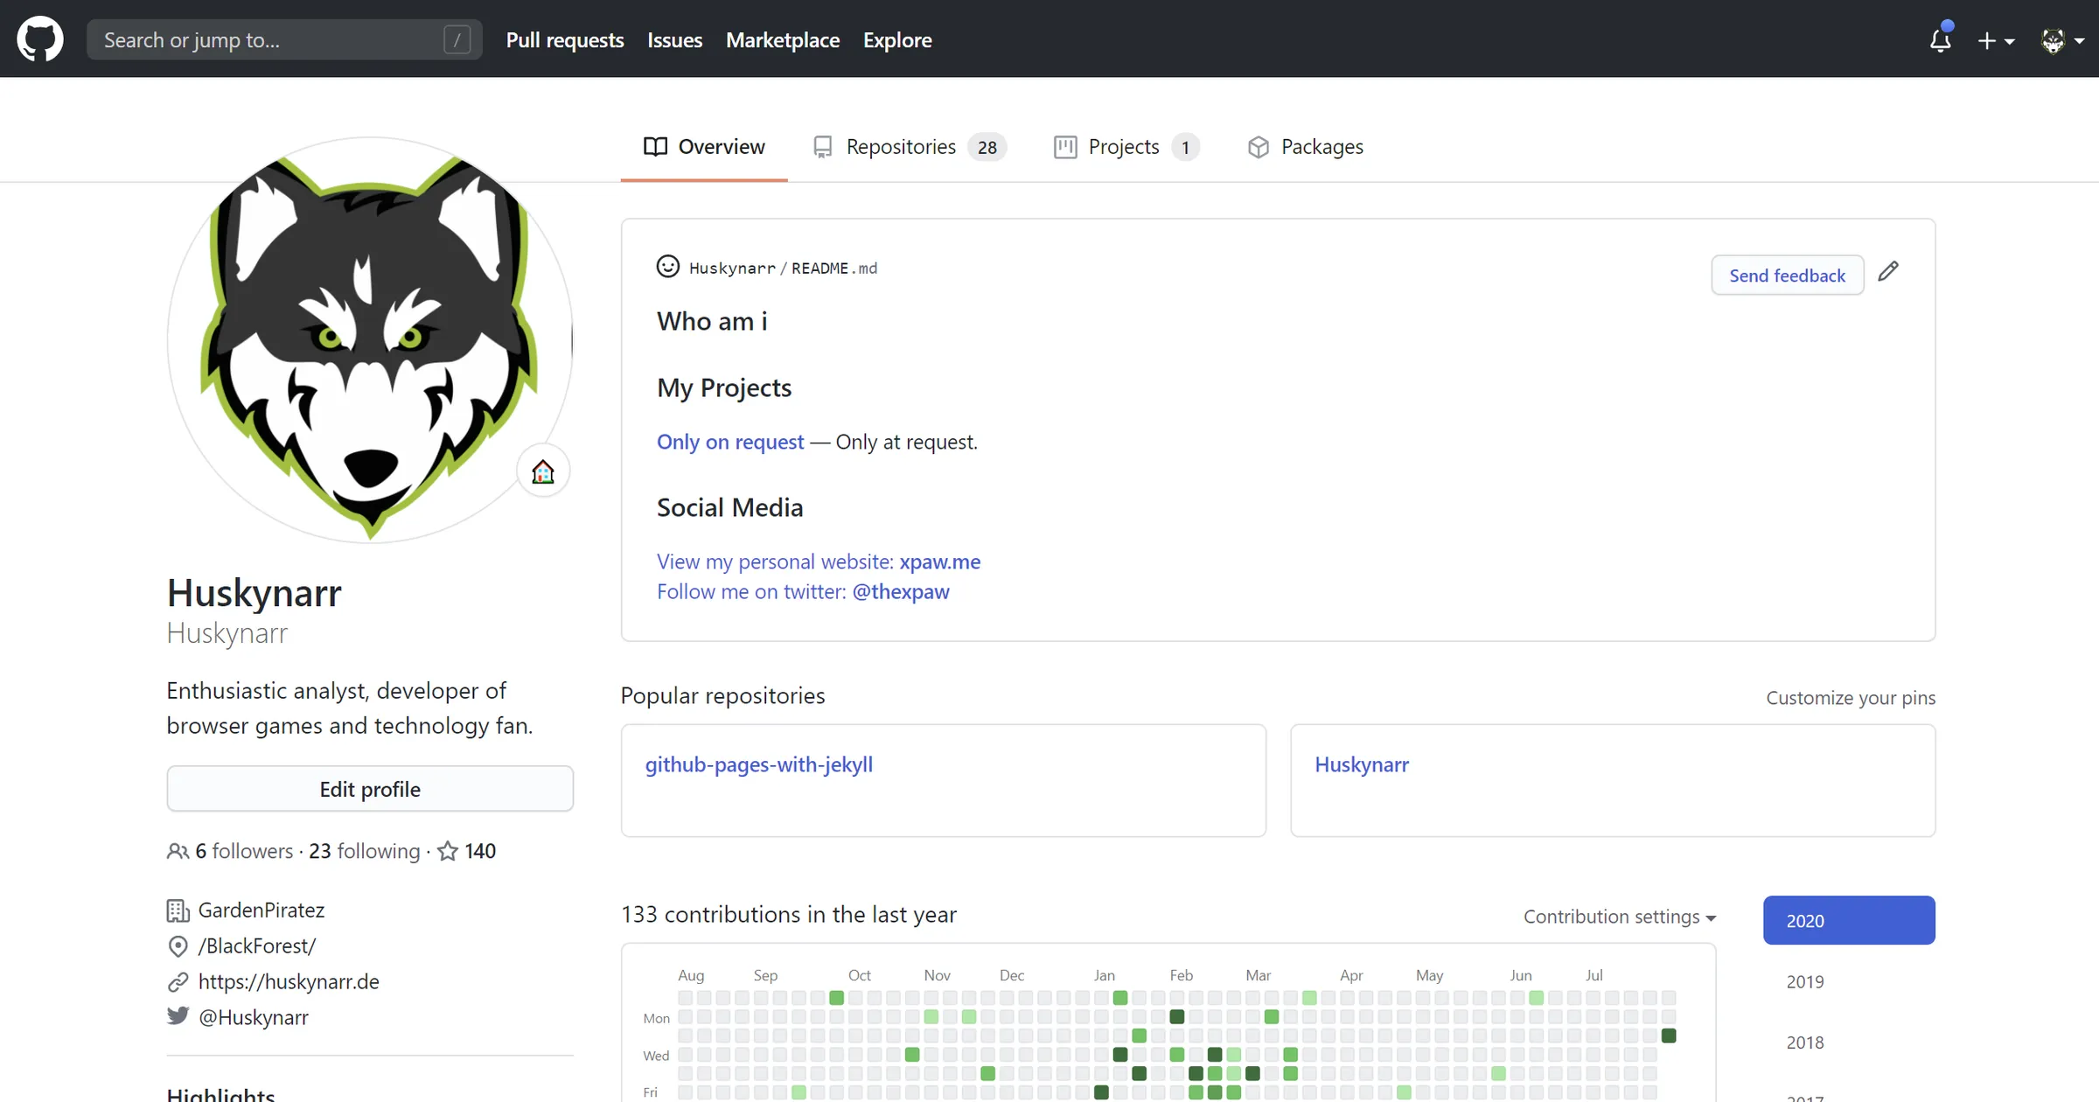Click the Packages cube icon
The width and height of the screenshot is (2099, 1102).
point(1259,147)
